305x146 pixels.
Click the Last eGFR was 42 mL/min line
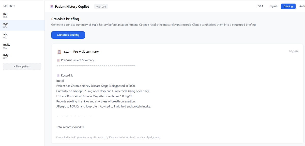tap(95, 96)
